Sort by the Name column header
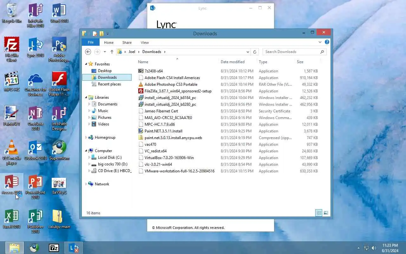This screenshot has height=254, width=406. coord(178,62)
